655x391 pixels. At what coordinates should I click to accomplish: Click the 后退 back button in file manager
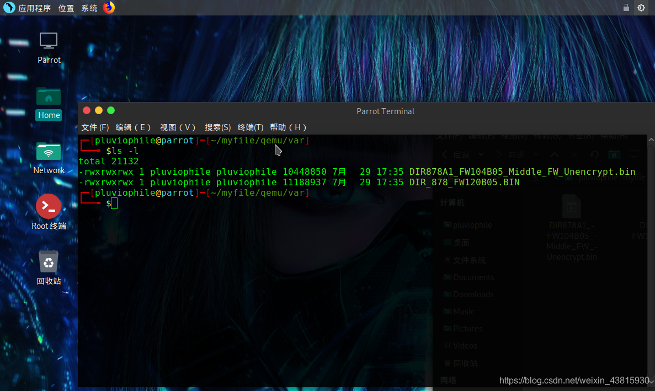point(456,155)
